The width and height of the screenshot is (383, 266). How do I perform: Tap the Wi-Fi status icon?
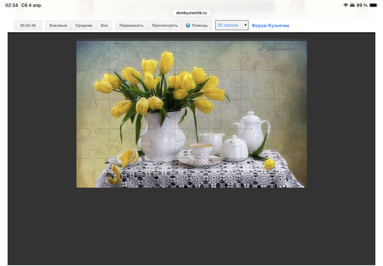(x=346, y=5)
